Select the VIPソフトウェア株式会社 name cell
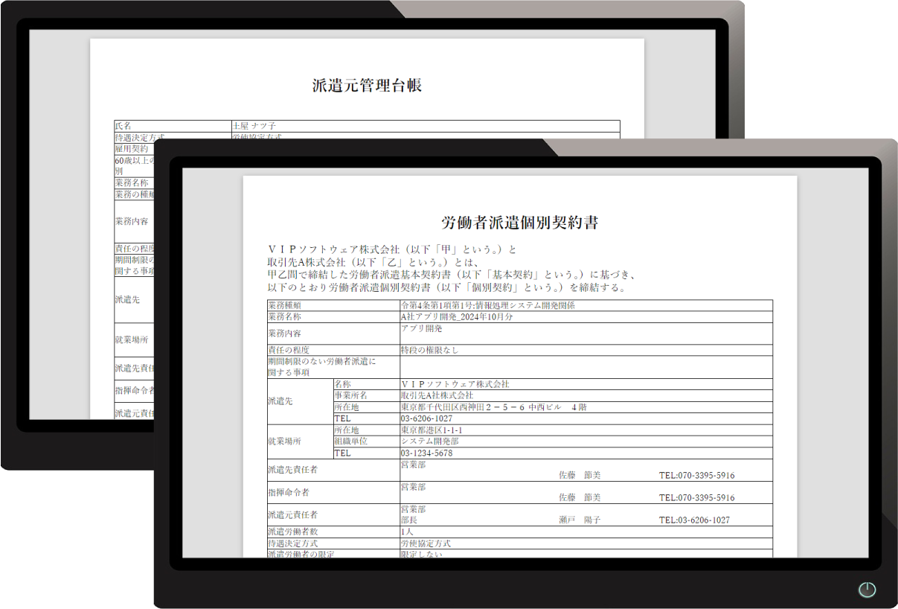Image resolution: width=898 pixels, height=609 pixels. tap(455, 384)
